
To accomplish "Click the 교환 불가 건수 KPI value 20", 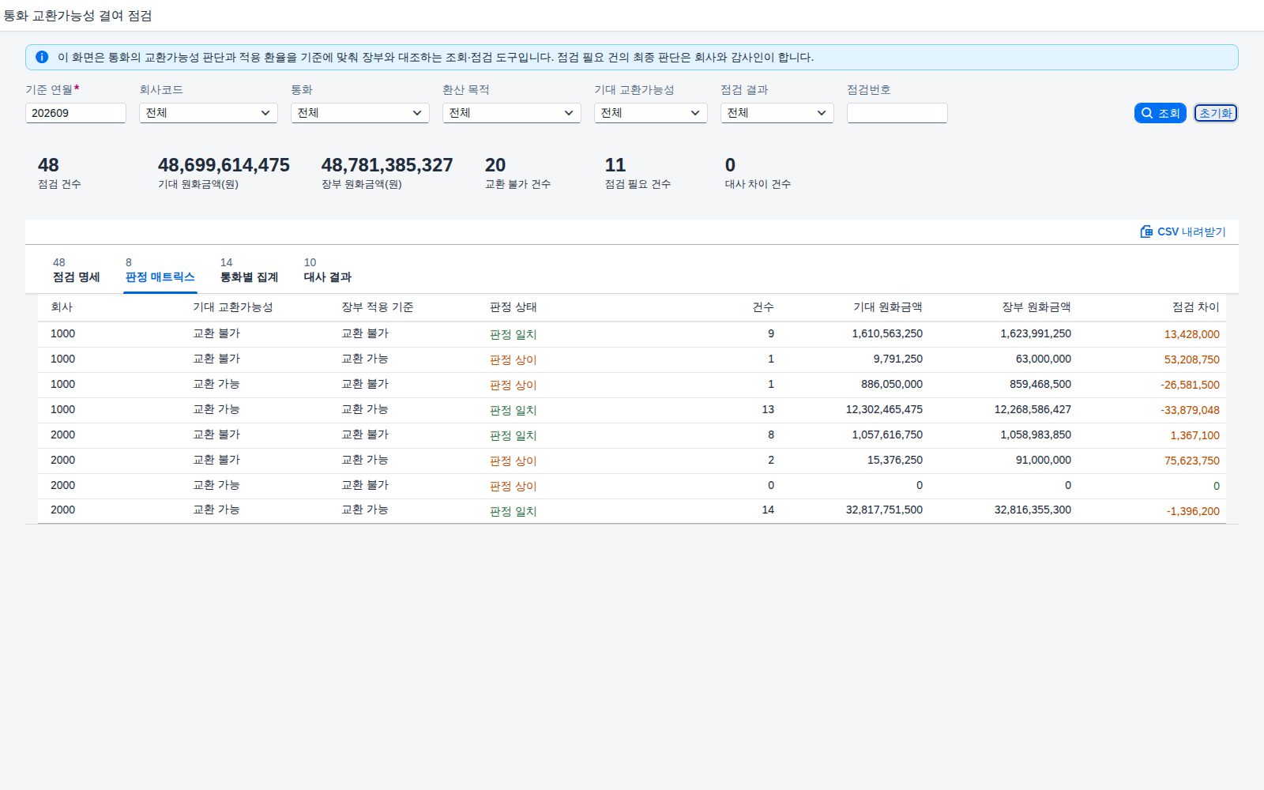I will [x=495, y=165].
